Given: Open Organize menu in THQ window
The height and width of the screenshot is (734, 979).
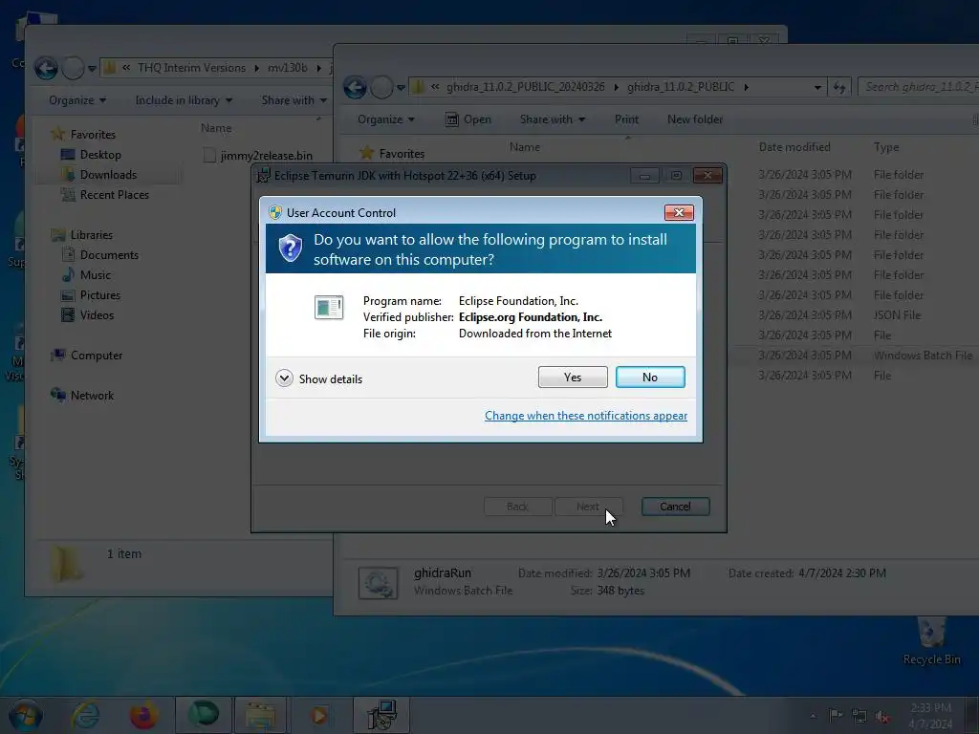Looking at the screenshot, I should [x=77, y=99].
